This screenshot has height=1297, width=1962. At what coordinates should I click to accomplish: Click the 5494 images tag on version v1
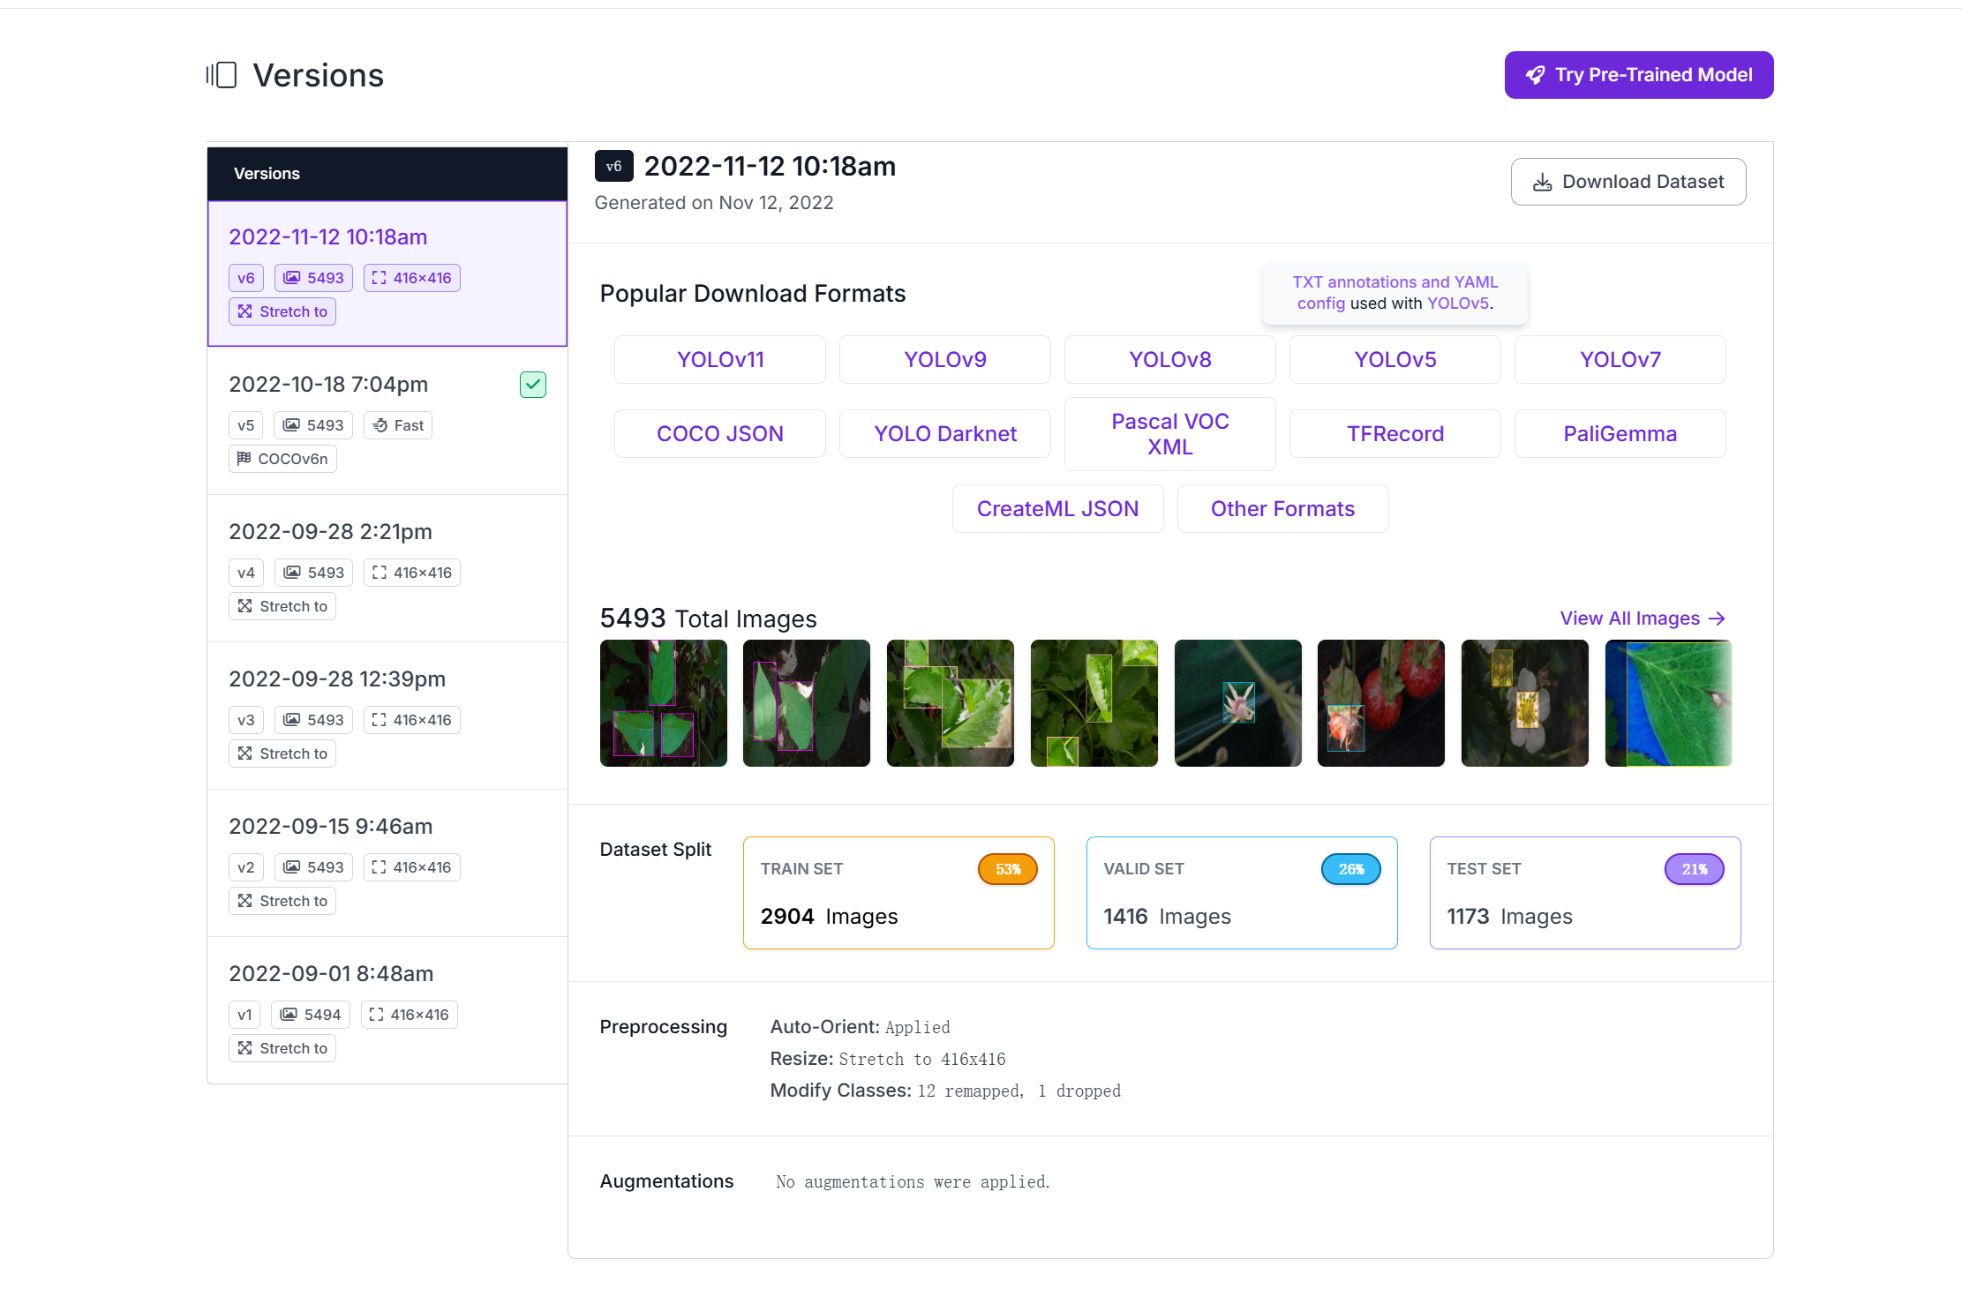(x=311, y=1015)
